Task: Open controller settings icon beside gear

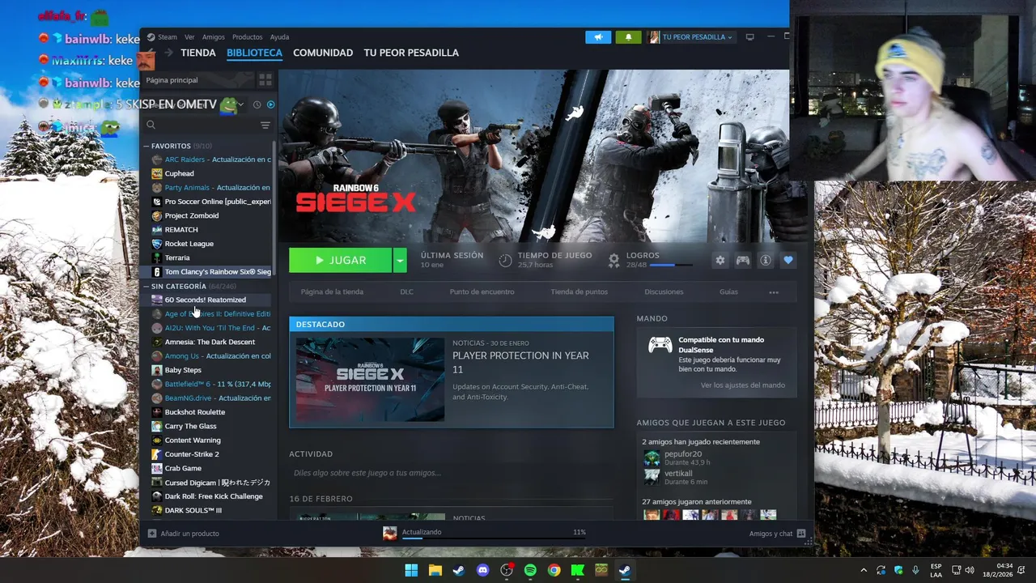Action: (x=742, y=260)
